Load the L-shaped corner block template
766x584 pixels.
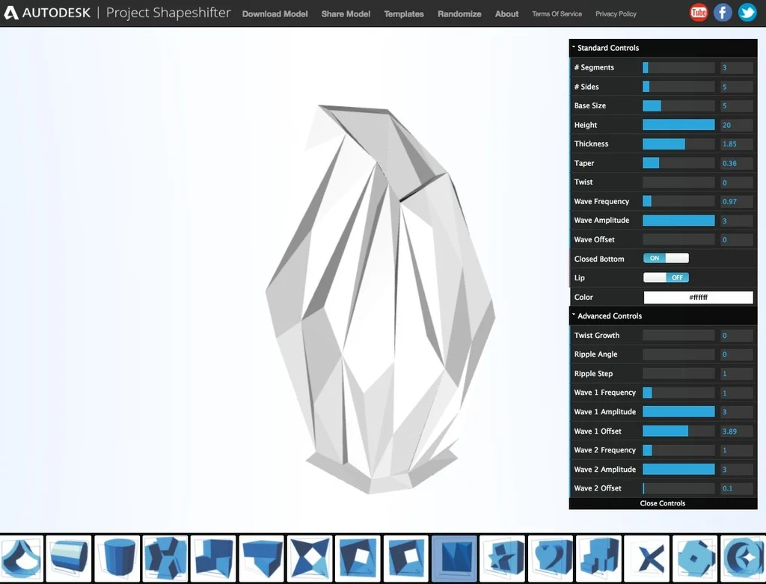point(213,558)
